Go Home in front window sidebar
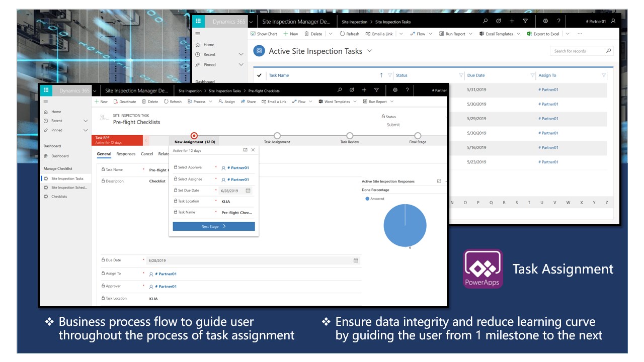The width and height of the screenshot is (644, 362). coord(56,112)
